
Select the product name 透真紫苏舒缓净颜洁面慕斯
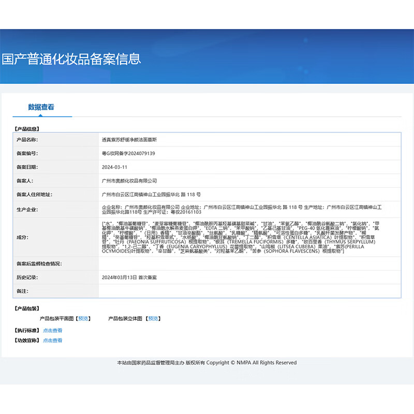(x=129, y=140)
